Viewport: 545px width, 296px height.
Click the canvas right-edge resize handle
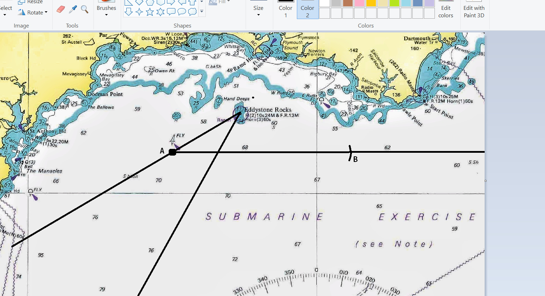click(x=486, y=181)
